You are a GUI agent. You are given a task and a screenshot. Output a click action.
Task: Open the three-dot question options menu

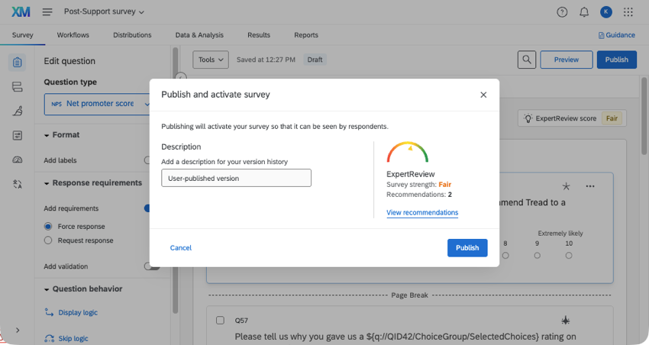(589, 186)
